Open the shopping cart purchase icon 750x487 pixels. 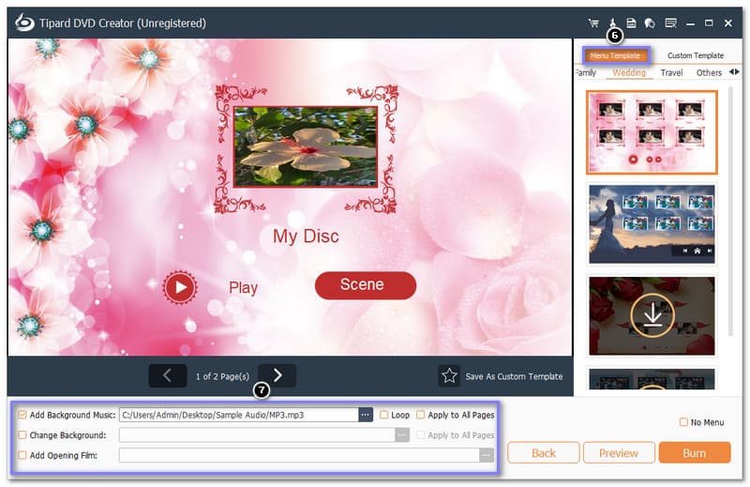click(593, 23)
